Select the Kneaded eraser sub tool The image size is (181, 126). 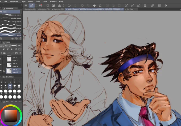pos(11,15)
